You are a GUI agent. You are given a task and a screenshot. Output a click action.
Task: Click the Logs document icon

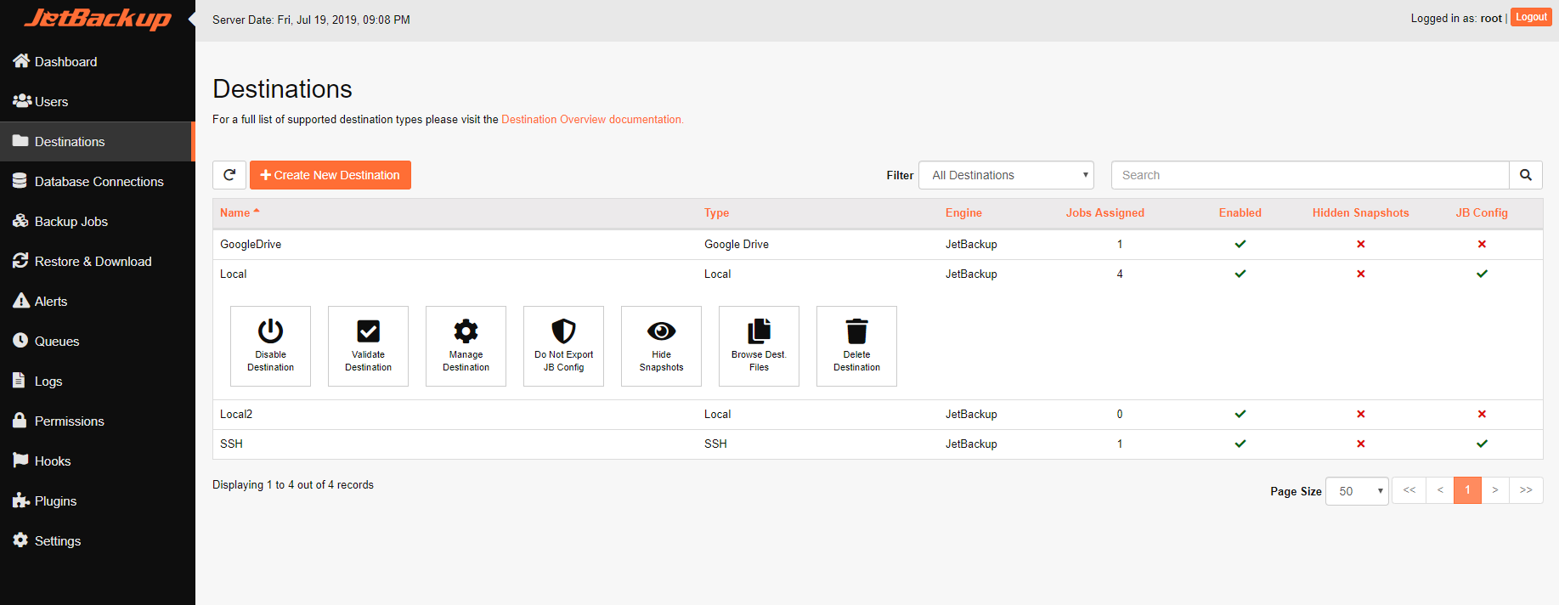pyautogui.click(x=19, y=381)
